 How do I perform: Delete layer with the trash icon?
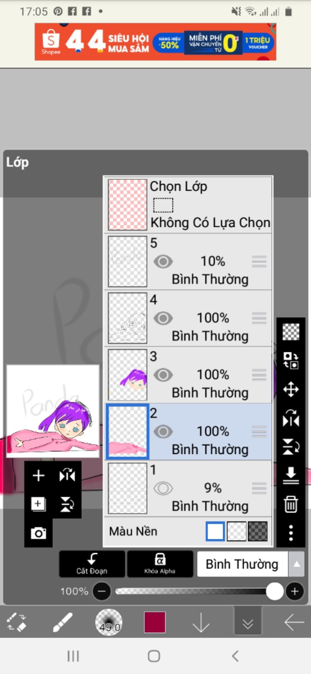click(x=291, y=504)
